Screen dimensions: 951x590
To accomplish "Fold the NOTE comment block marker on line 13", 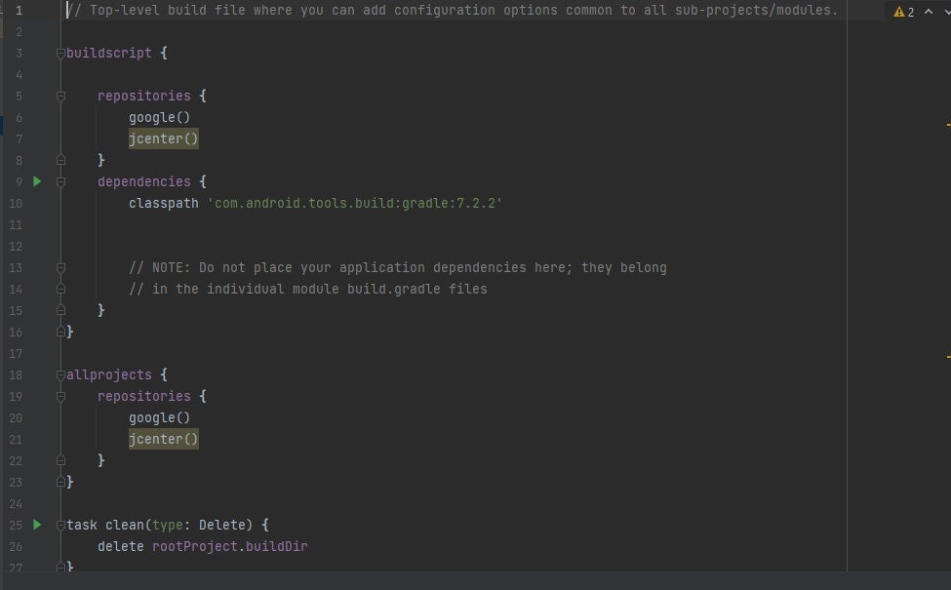I will click(60, 268).
